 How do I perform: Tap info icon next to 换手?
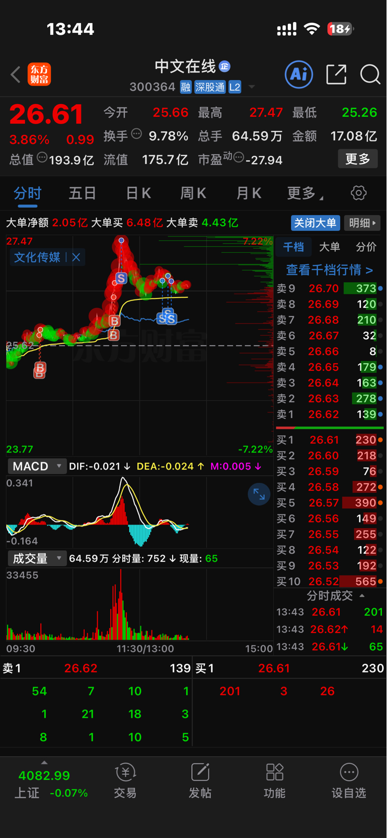point(136,134)
